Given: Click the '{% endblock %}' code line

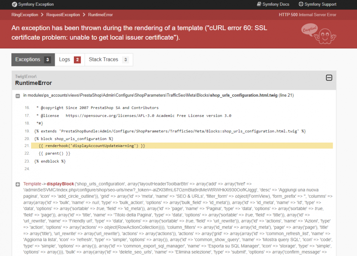Looking at the screenshot, I should pyautogui.click(x=50, y=161).
